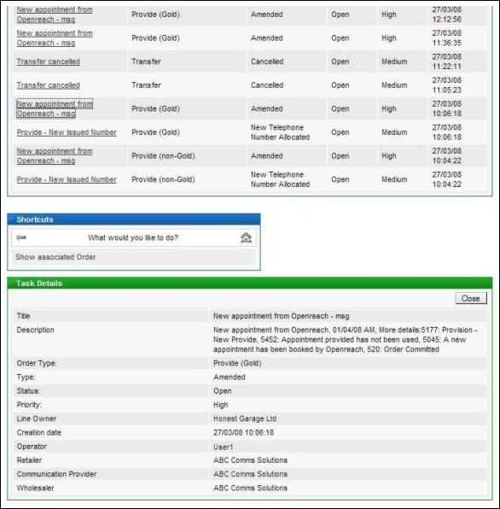This screenshot has height=509, width=500.
Task: Click the Creation date value 27/03/08 10:06:18
Action: click(x=243, y=433)
